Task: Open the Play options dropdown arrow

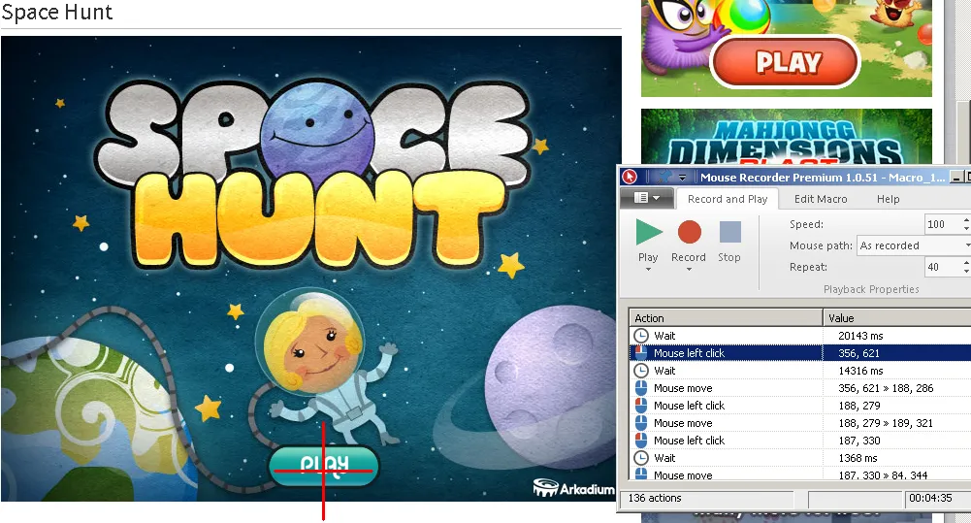Action: click(x=648, y=270)
